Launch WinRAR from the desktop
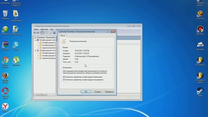 [5, 46]
